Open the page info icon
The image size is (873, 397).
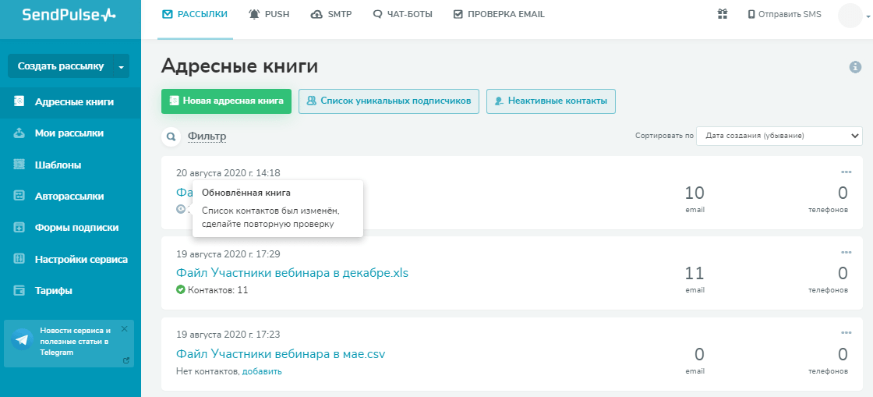[855, 67]
